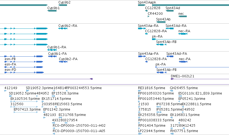Image resolution: width=229 pixels, height=135 pixels.
Task: Click the 21593 EST label
Action: click(144, 104)
